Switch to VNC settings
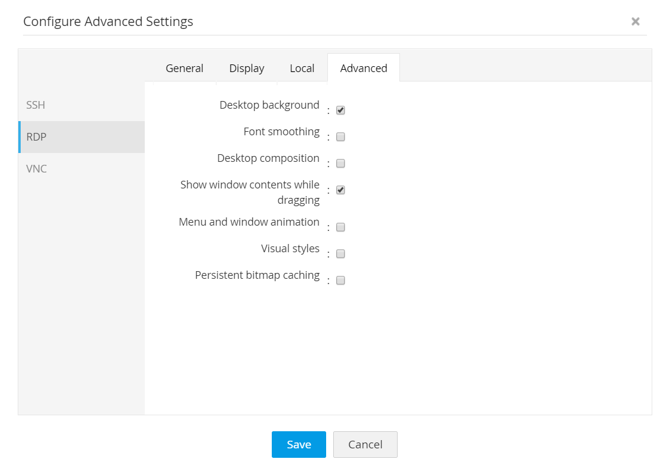Screen dimensions: 670x472 pyautogui.click(x=37, y=168)
